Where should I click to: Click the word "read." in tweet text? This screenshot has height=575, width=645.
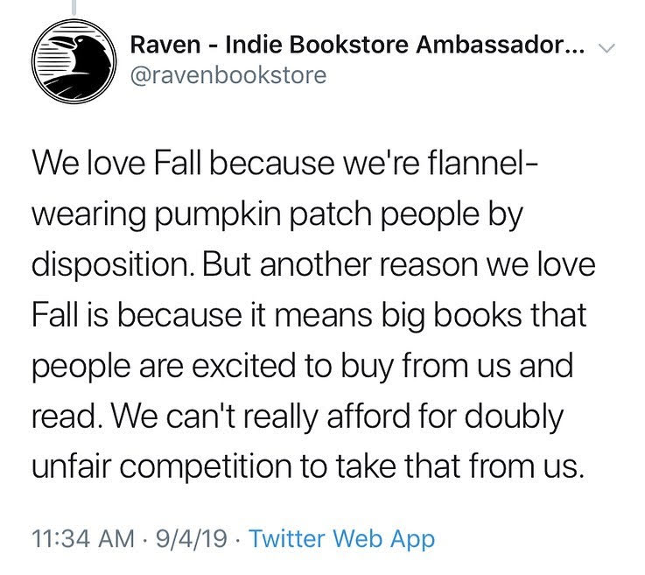coord(68,417)
